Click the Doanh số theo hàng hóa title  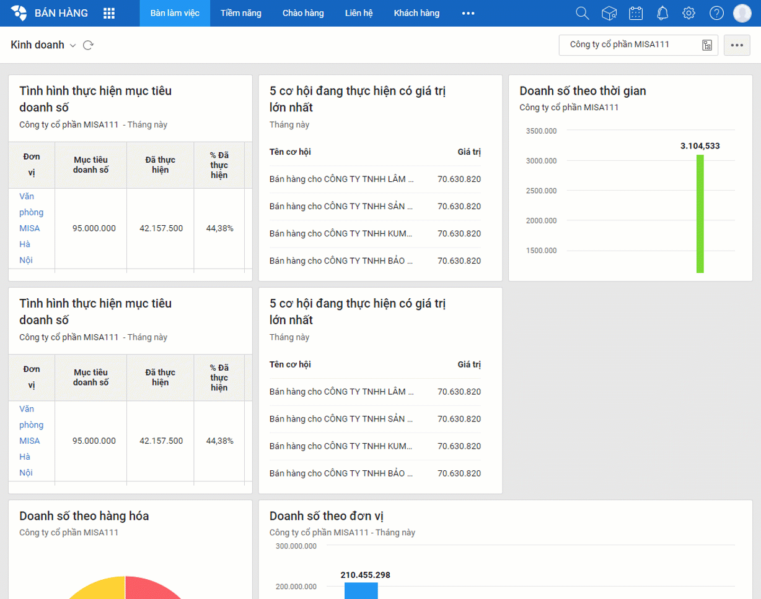[x=84, y=517]
